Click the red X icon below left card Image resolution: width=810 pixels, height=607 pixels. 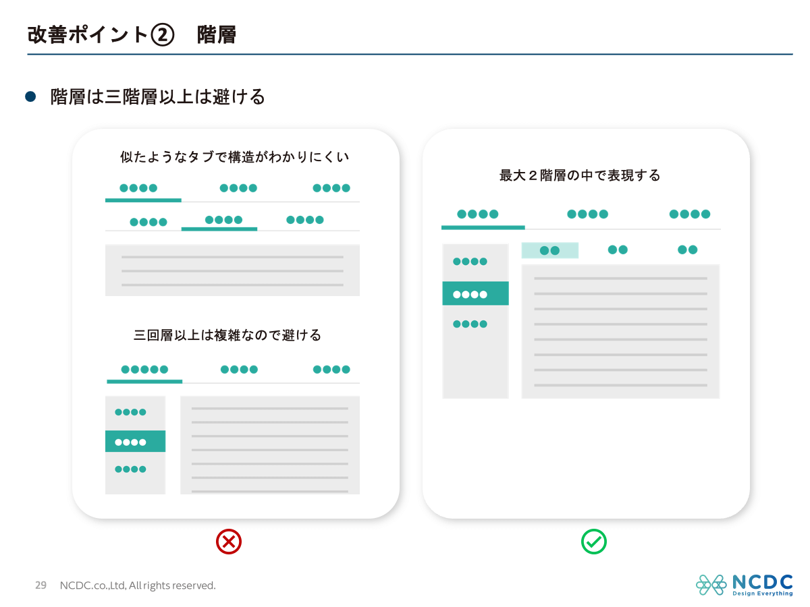229,541
